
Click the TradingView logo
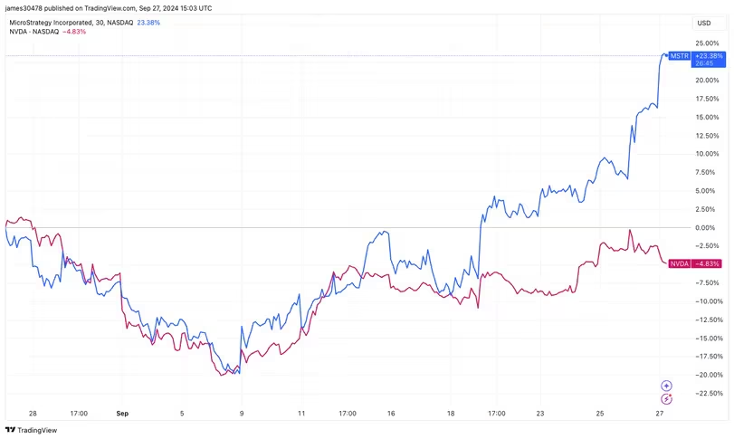tap(32, 430)
